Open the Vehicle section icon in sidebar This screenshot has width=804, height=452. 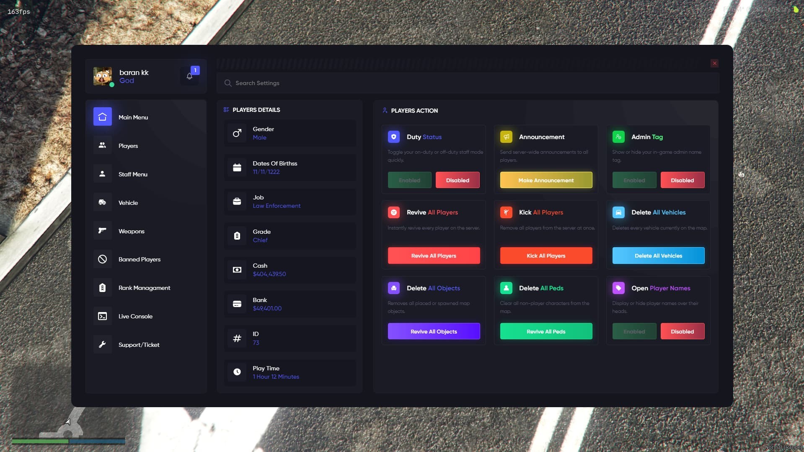(102, 202)
